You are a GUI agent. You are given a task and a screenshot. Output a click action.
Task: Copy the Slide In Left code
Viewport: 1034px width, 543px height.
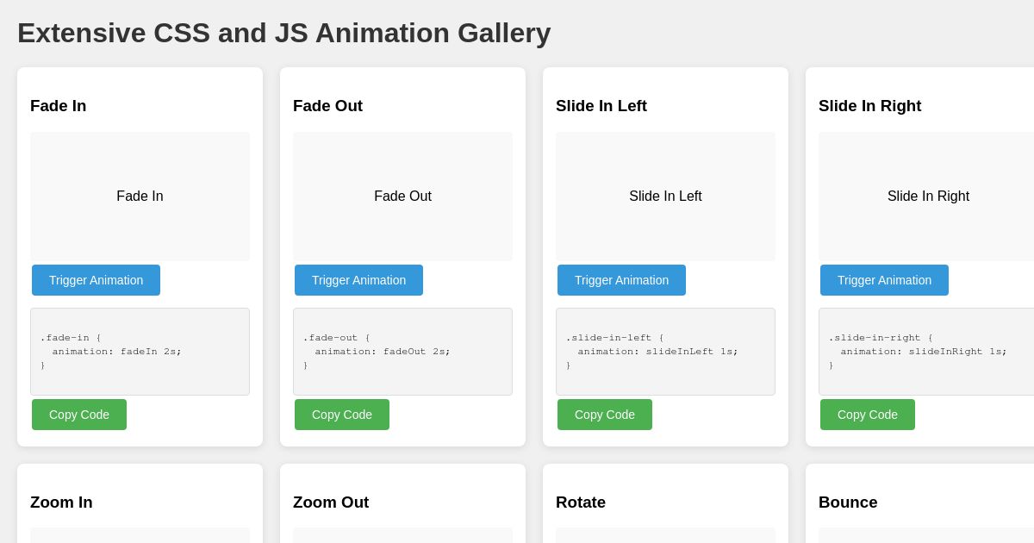(605, 415)
